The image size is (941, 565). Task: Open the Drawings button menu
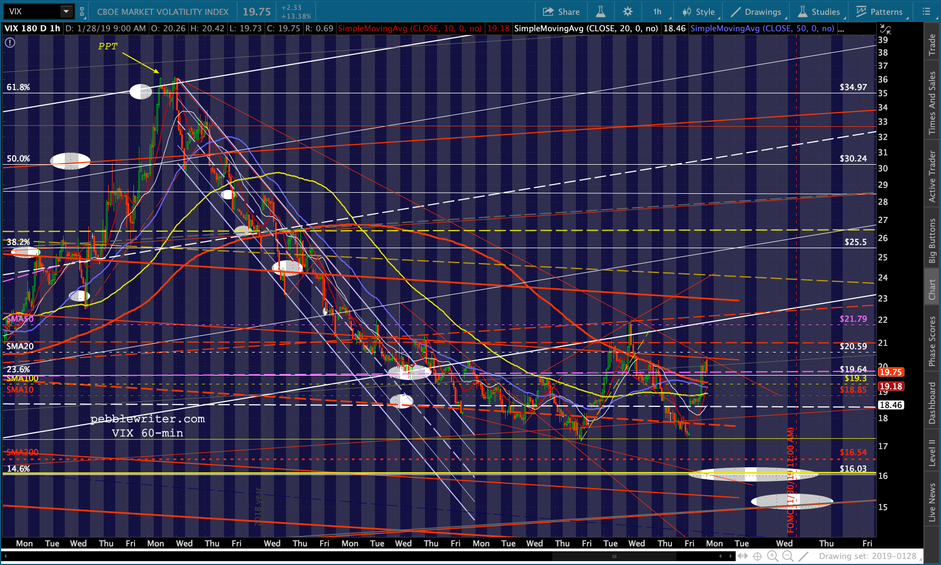pos(756,12)
